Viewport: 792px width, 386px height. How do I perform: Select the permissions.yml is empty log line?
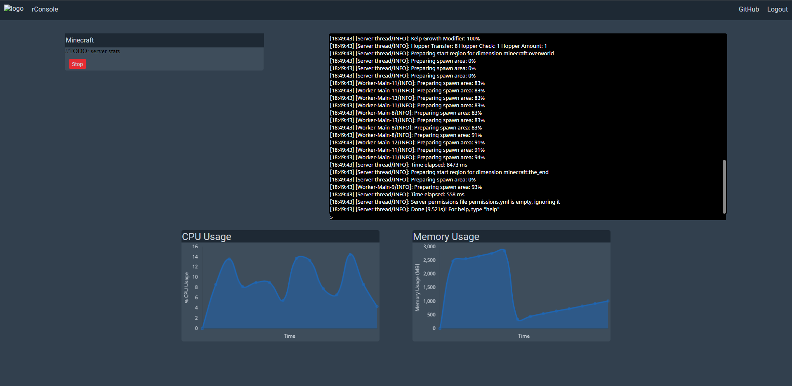(x=445, y=202)
